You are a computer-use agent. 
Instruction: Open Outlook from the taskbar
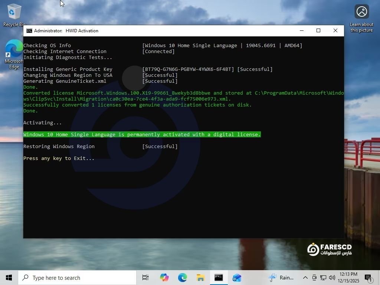coord(237,278)
